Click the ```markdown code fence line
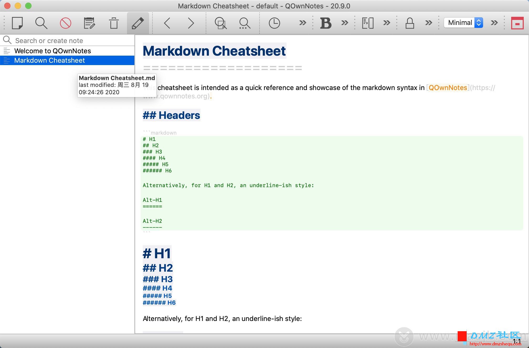This screenshot has height=348, width=529. point(160,133)
